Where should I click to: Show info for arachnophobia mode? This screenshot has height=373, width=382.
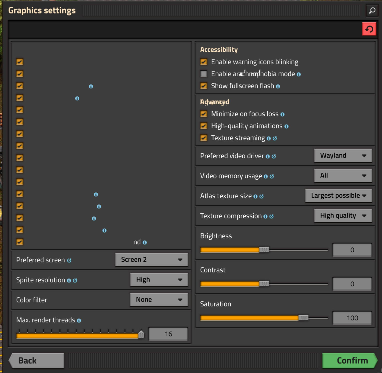(x=298, y=74)
